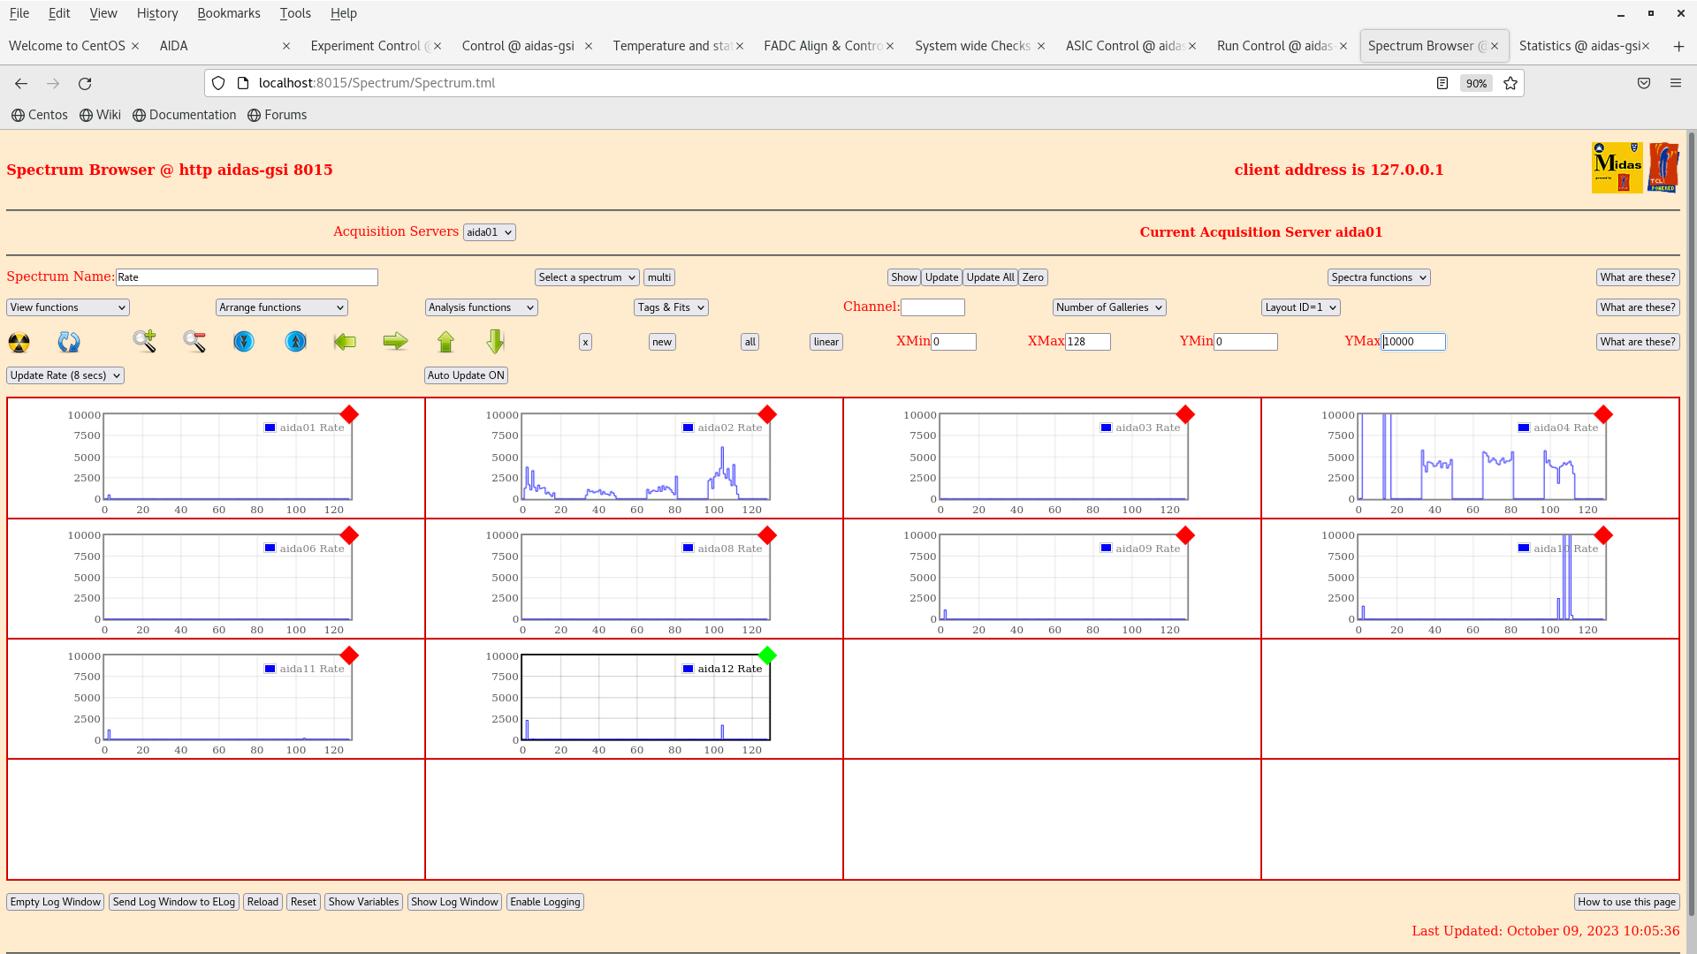This screenshot has height=954, width=1697.
Task: Click the aida02 Rate blue legend swatch
Action: coord(688,428)
